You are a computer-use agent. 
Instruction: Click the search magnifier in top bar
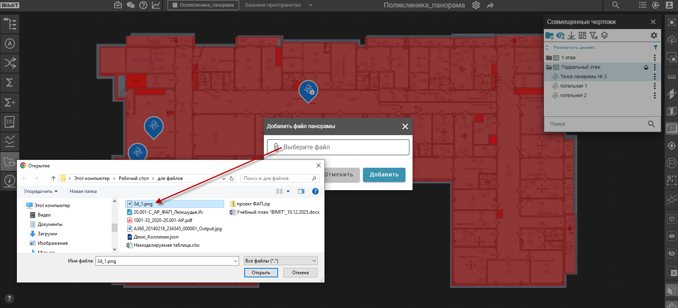616,5
